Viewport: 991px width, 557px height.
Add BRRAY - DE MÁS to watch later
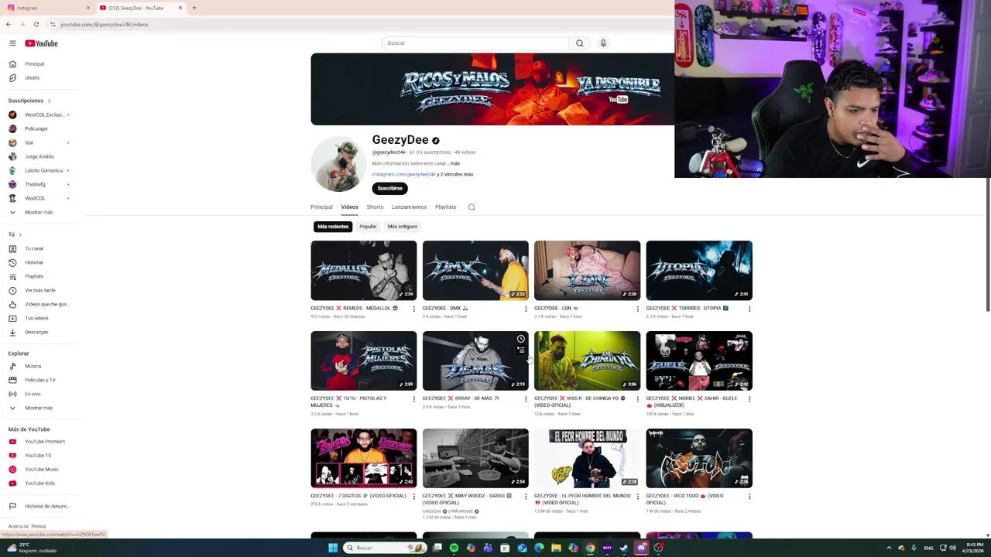pyautogui.click(x=521, y=339)
